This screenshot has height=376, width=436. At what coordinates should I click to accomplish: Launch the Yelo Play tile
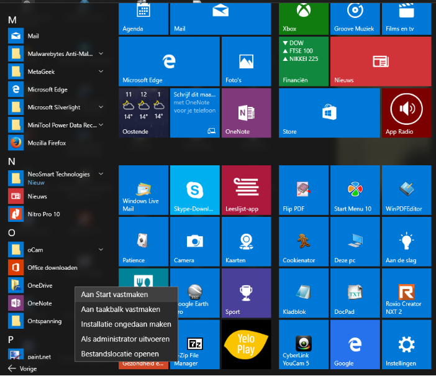pos(246,344)
